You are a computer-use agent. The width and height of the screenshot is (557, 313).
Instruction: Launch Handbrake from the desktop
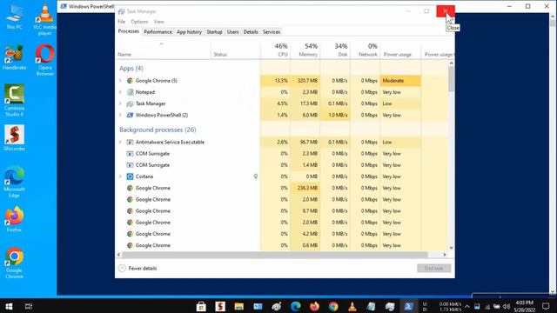click(x=14, y=57)
